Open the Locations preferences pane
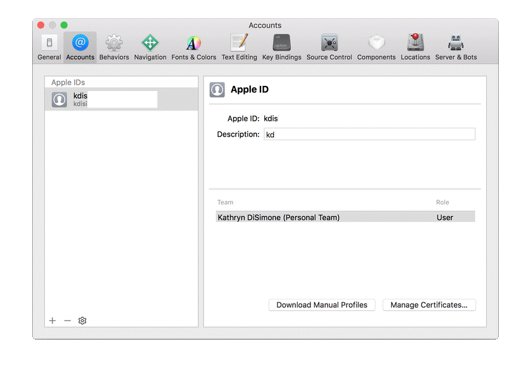Screen dimensions: 531x385 pos(415,48)
